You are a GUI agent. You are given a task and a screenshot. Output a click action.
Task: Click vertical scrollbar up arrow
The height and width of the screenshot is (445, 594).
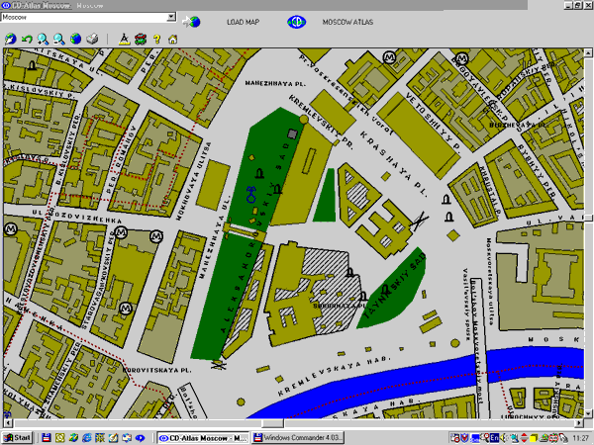588,52
